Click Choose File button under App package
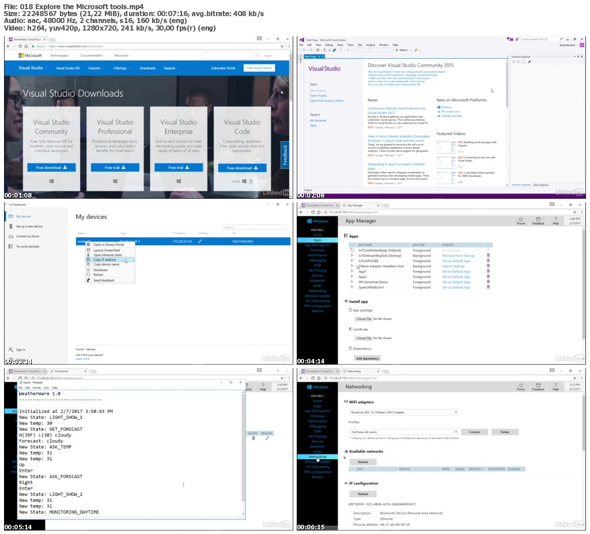This screenshot has height=534, width=590. click(363, 319)
